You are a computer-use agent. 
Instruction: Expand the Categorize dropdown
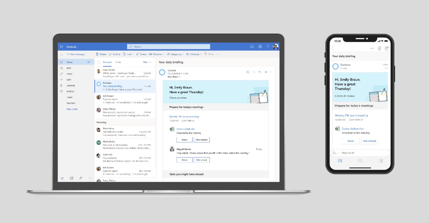(183, 54)
